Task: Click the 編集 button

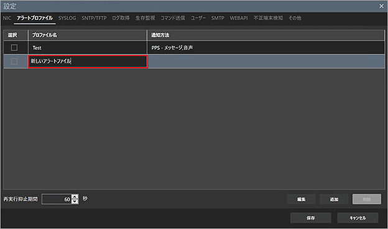Action: (301, 199)
